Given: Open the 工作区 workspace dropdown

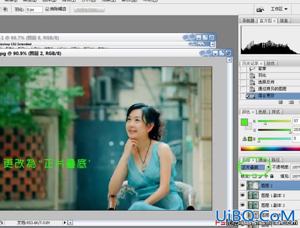Looking at the screenshot, I should (x=279, y=9).
